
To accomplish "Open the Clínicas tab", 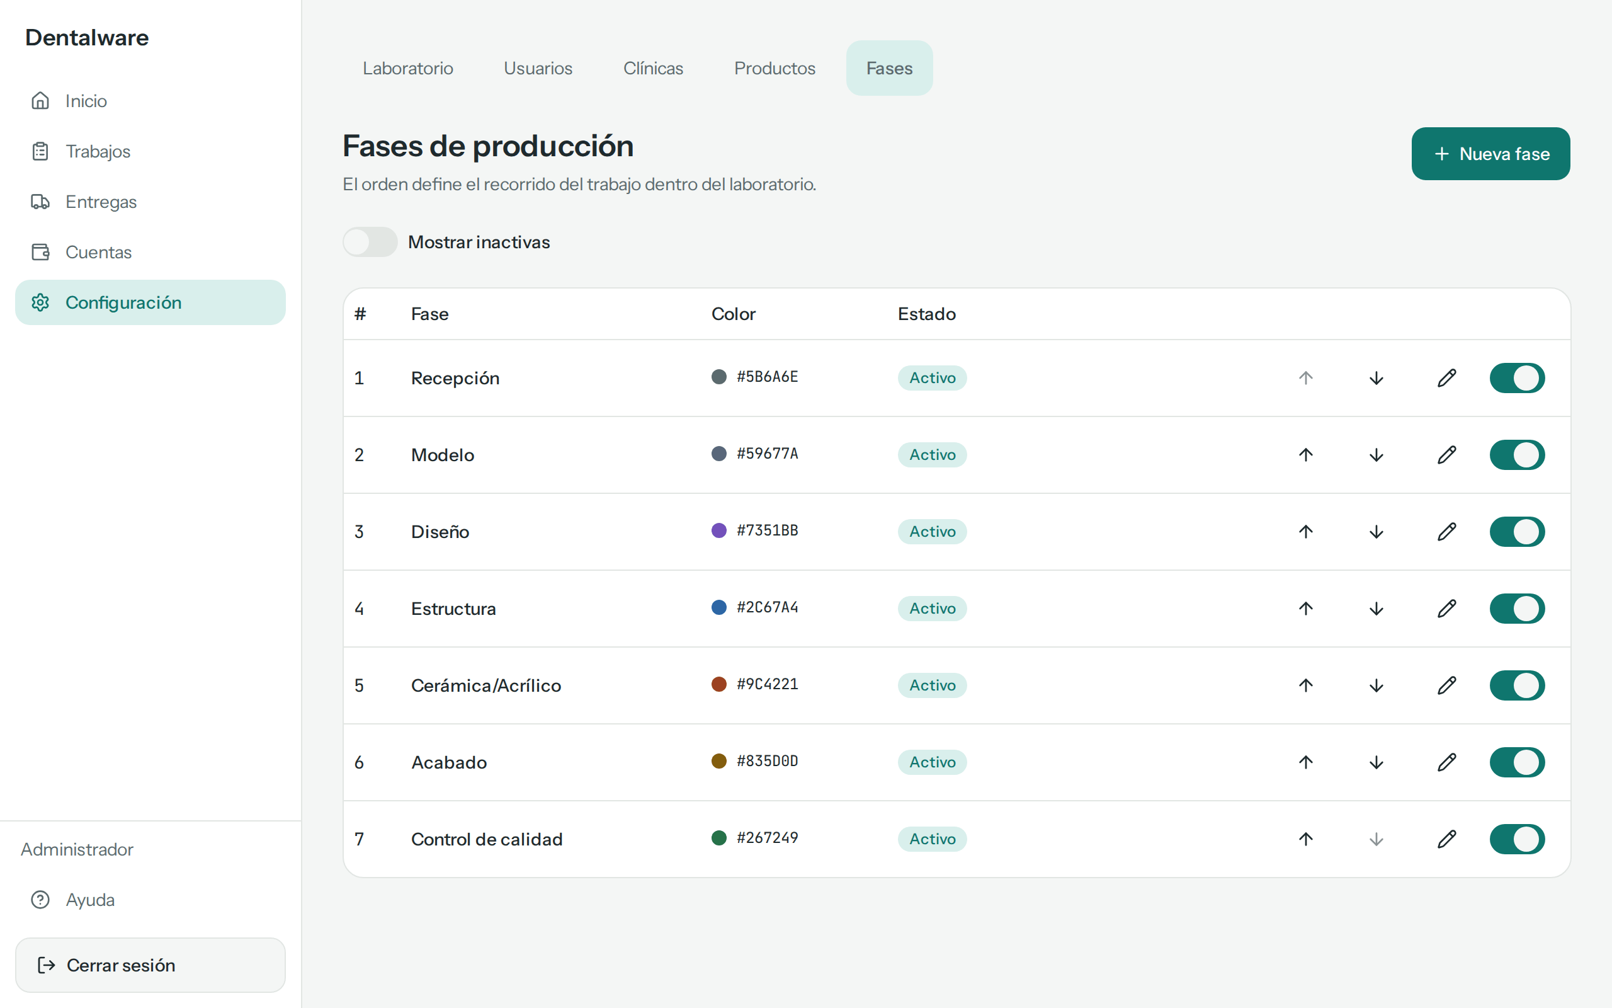I will click(x=653, y=68).
